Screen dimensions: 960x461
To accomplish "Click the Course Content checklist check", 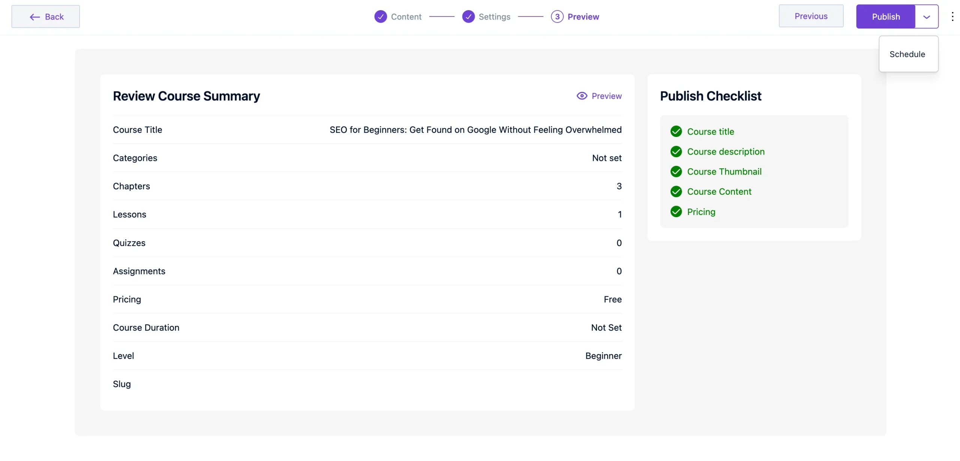I will pyautogui.click(x=676, y=191).
